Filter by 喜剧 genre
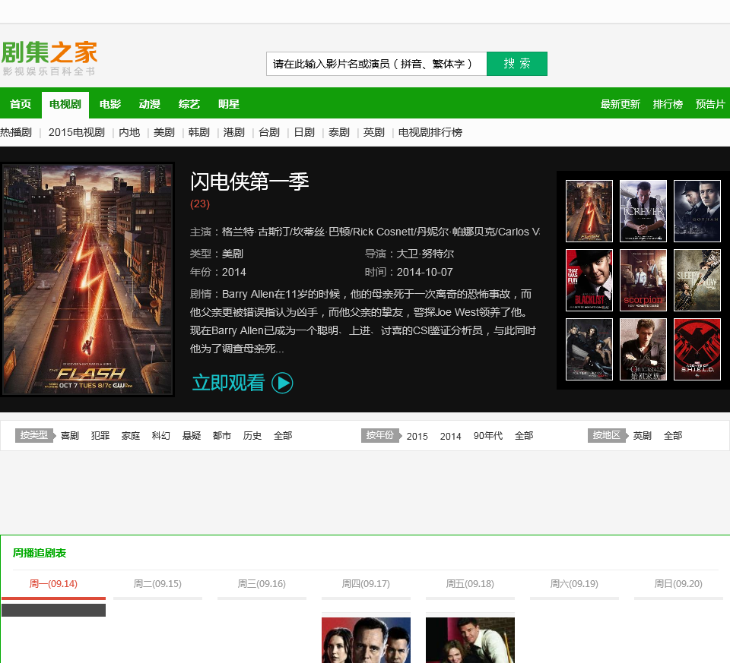This screenshot has height=663, width=730. pyautogui.click(x=70, y=436)
